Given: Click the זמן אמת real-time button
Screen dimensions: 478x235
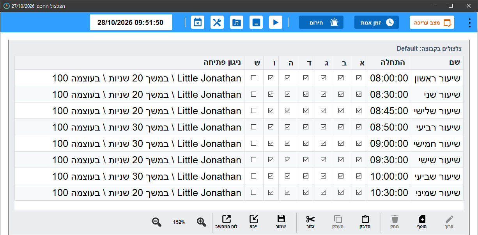Looking at the screenshot, I should [377, 22].
